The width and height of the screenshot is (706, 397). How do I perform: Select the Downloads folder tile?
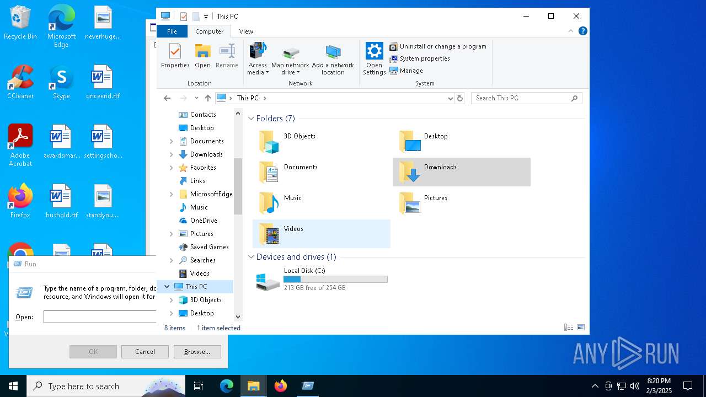(x=462, y=172)
